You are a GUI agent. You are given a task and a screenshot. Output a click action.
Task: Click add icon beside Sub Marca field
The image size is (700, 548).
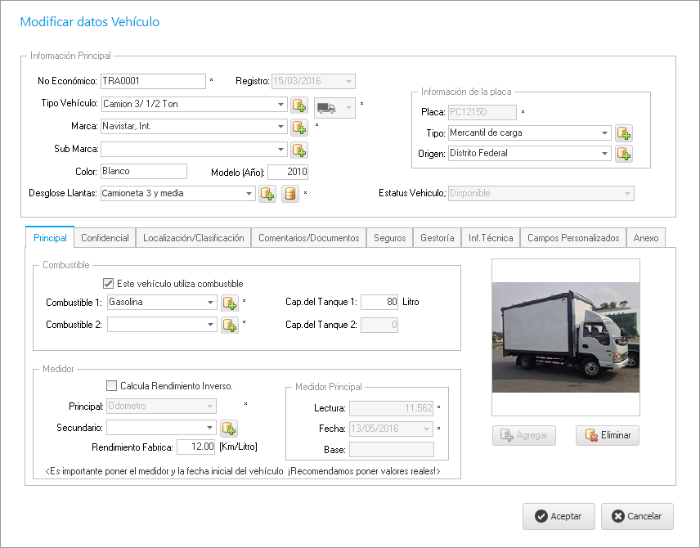(x=299, y=150)
